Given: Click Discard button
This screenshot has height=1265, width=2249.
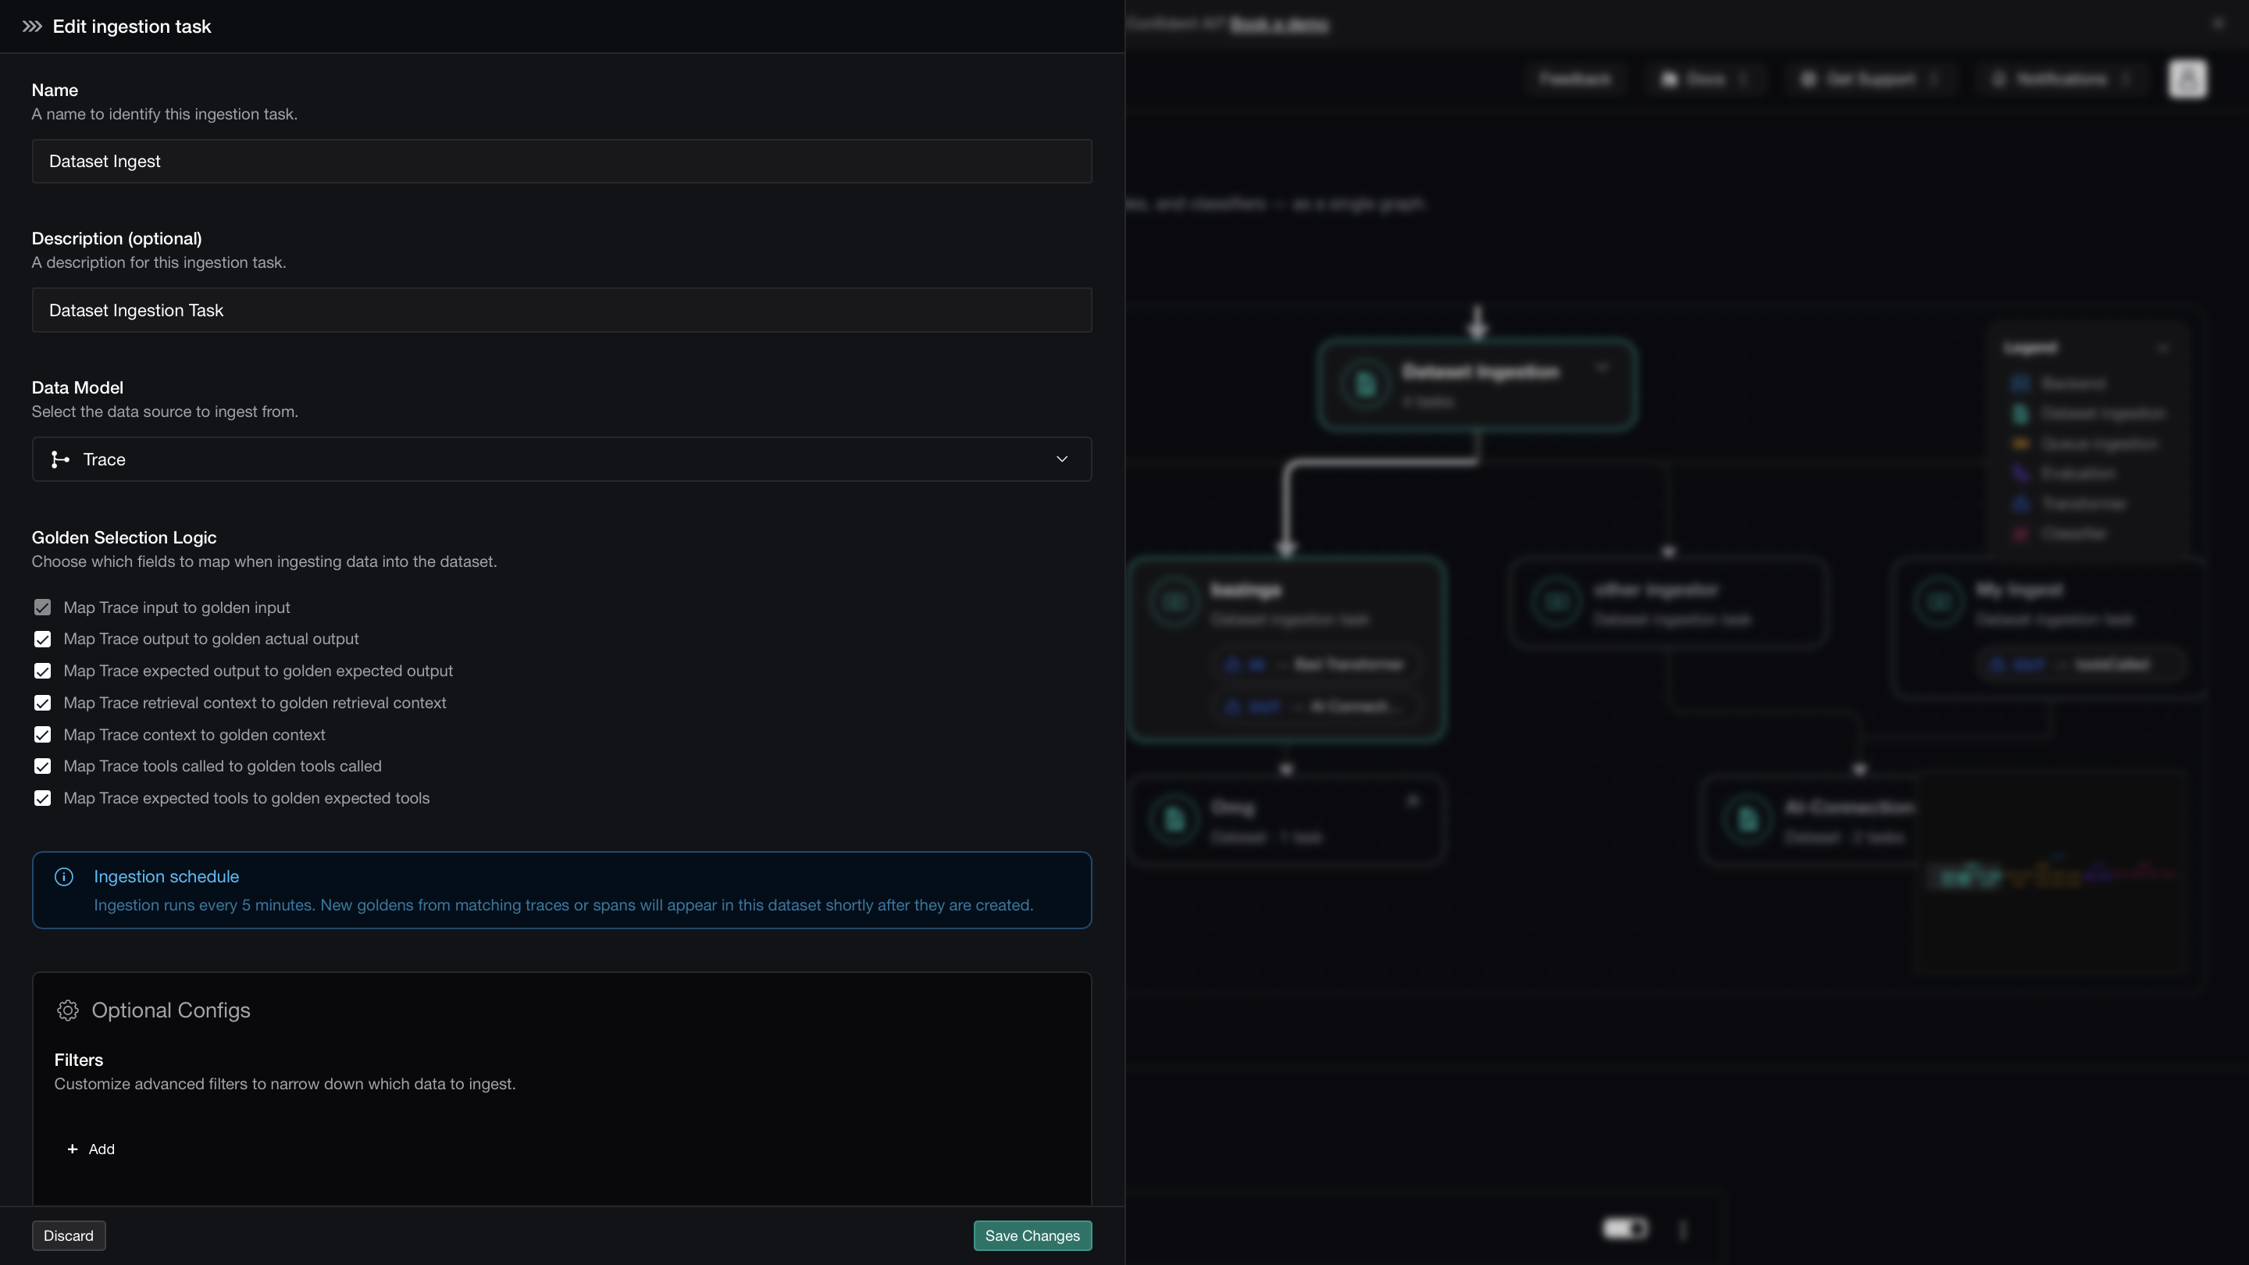Looking at the screenshot, I should coord(68,1235).
